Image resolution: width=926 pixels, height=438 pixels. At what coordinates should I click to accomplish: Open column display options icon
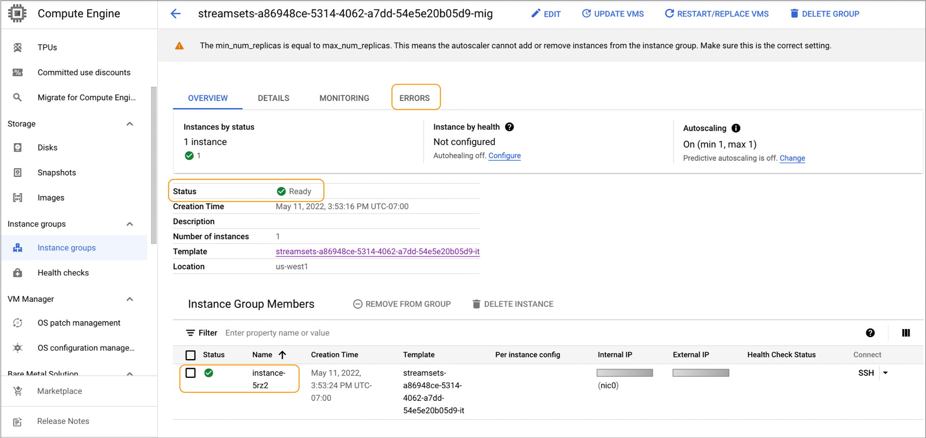[x=906, y=333]
